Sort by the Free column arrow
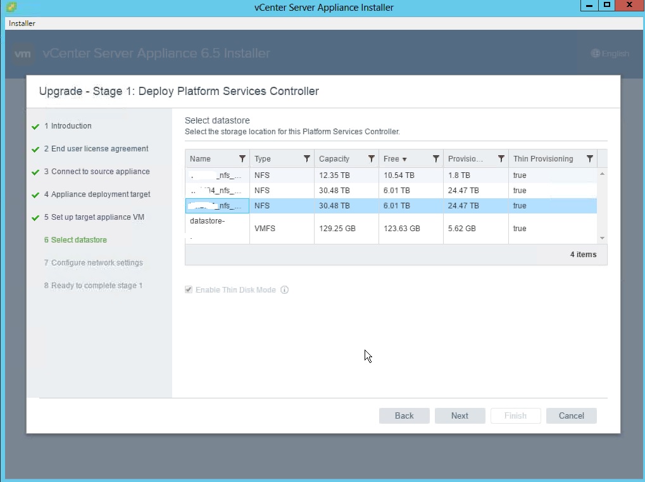645x482 pixels. pos(404,160)
